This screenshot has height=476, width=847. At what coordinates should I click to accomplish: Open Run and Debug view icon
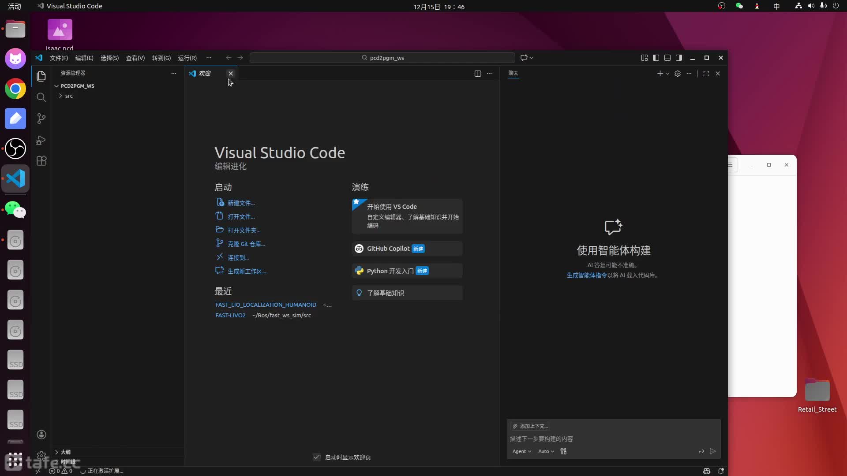[41, 140]
